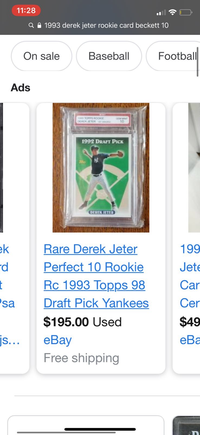Tap the $195.00 Used price text
The width and height of the screenshot is (200, 435).
(82, 322)
